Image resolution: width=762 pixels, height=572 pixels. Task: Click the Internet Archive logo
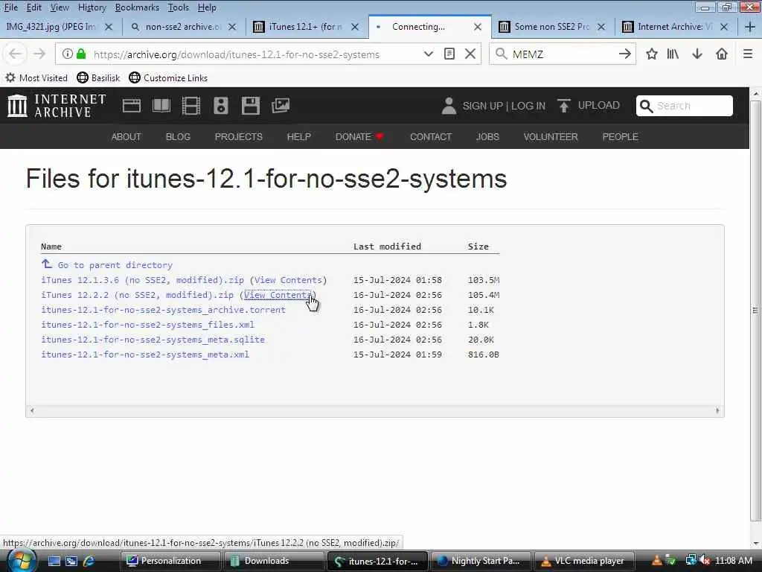click(x=57, y=106)
